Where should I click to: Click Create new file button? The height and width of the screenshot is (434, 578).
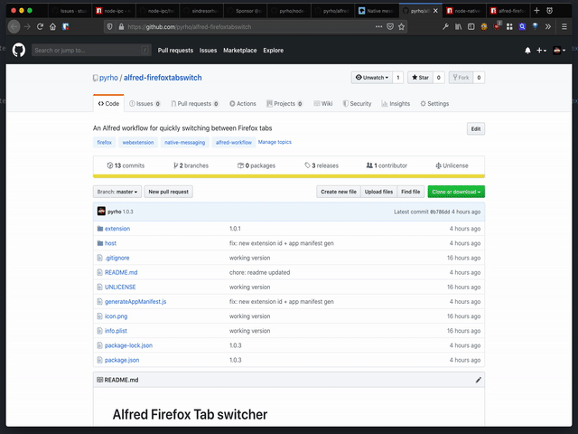pyautogui.click(x=339, y=192)
